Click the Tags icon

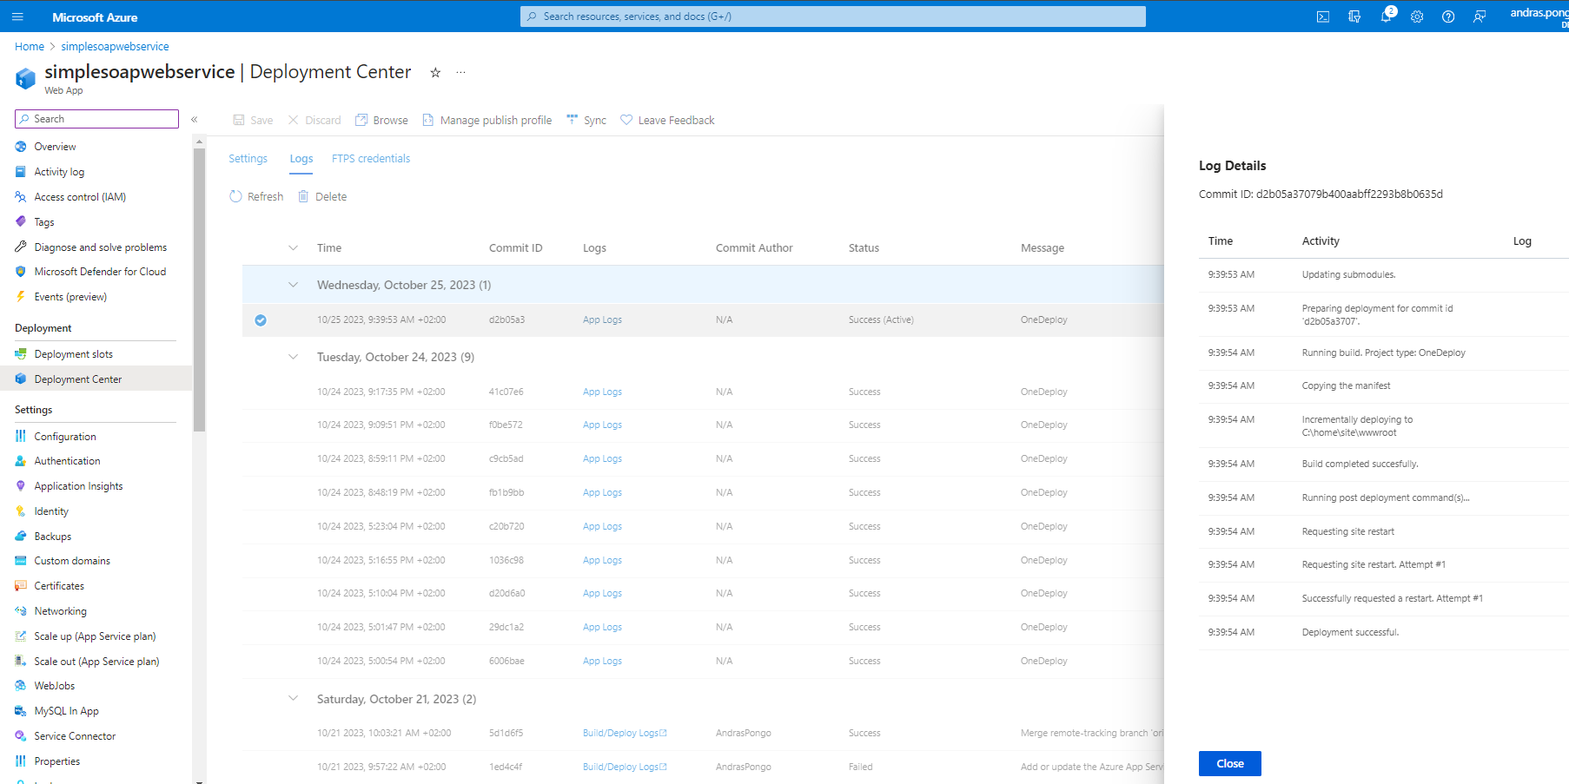(x=21, y=221)
